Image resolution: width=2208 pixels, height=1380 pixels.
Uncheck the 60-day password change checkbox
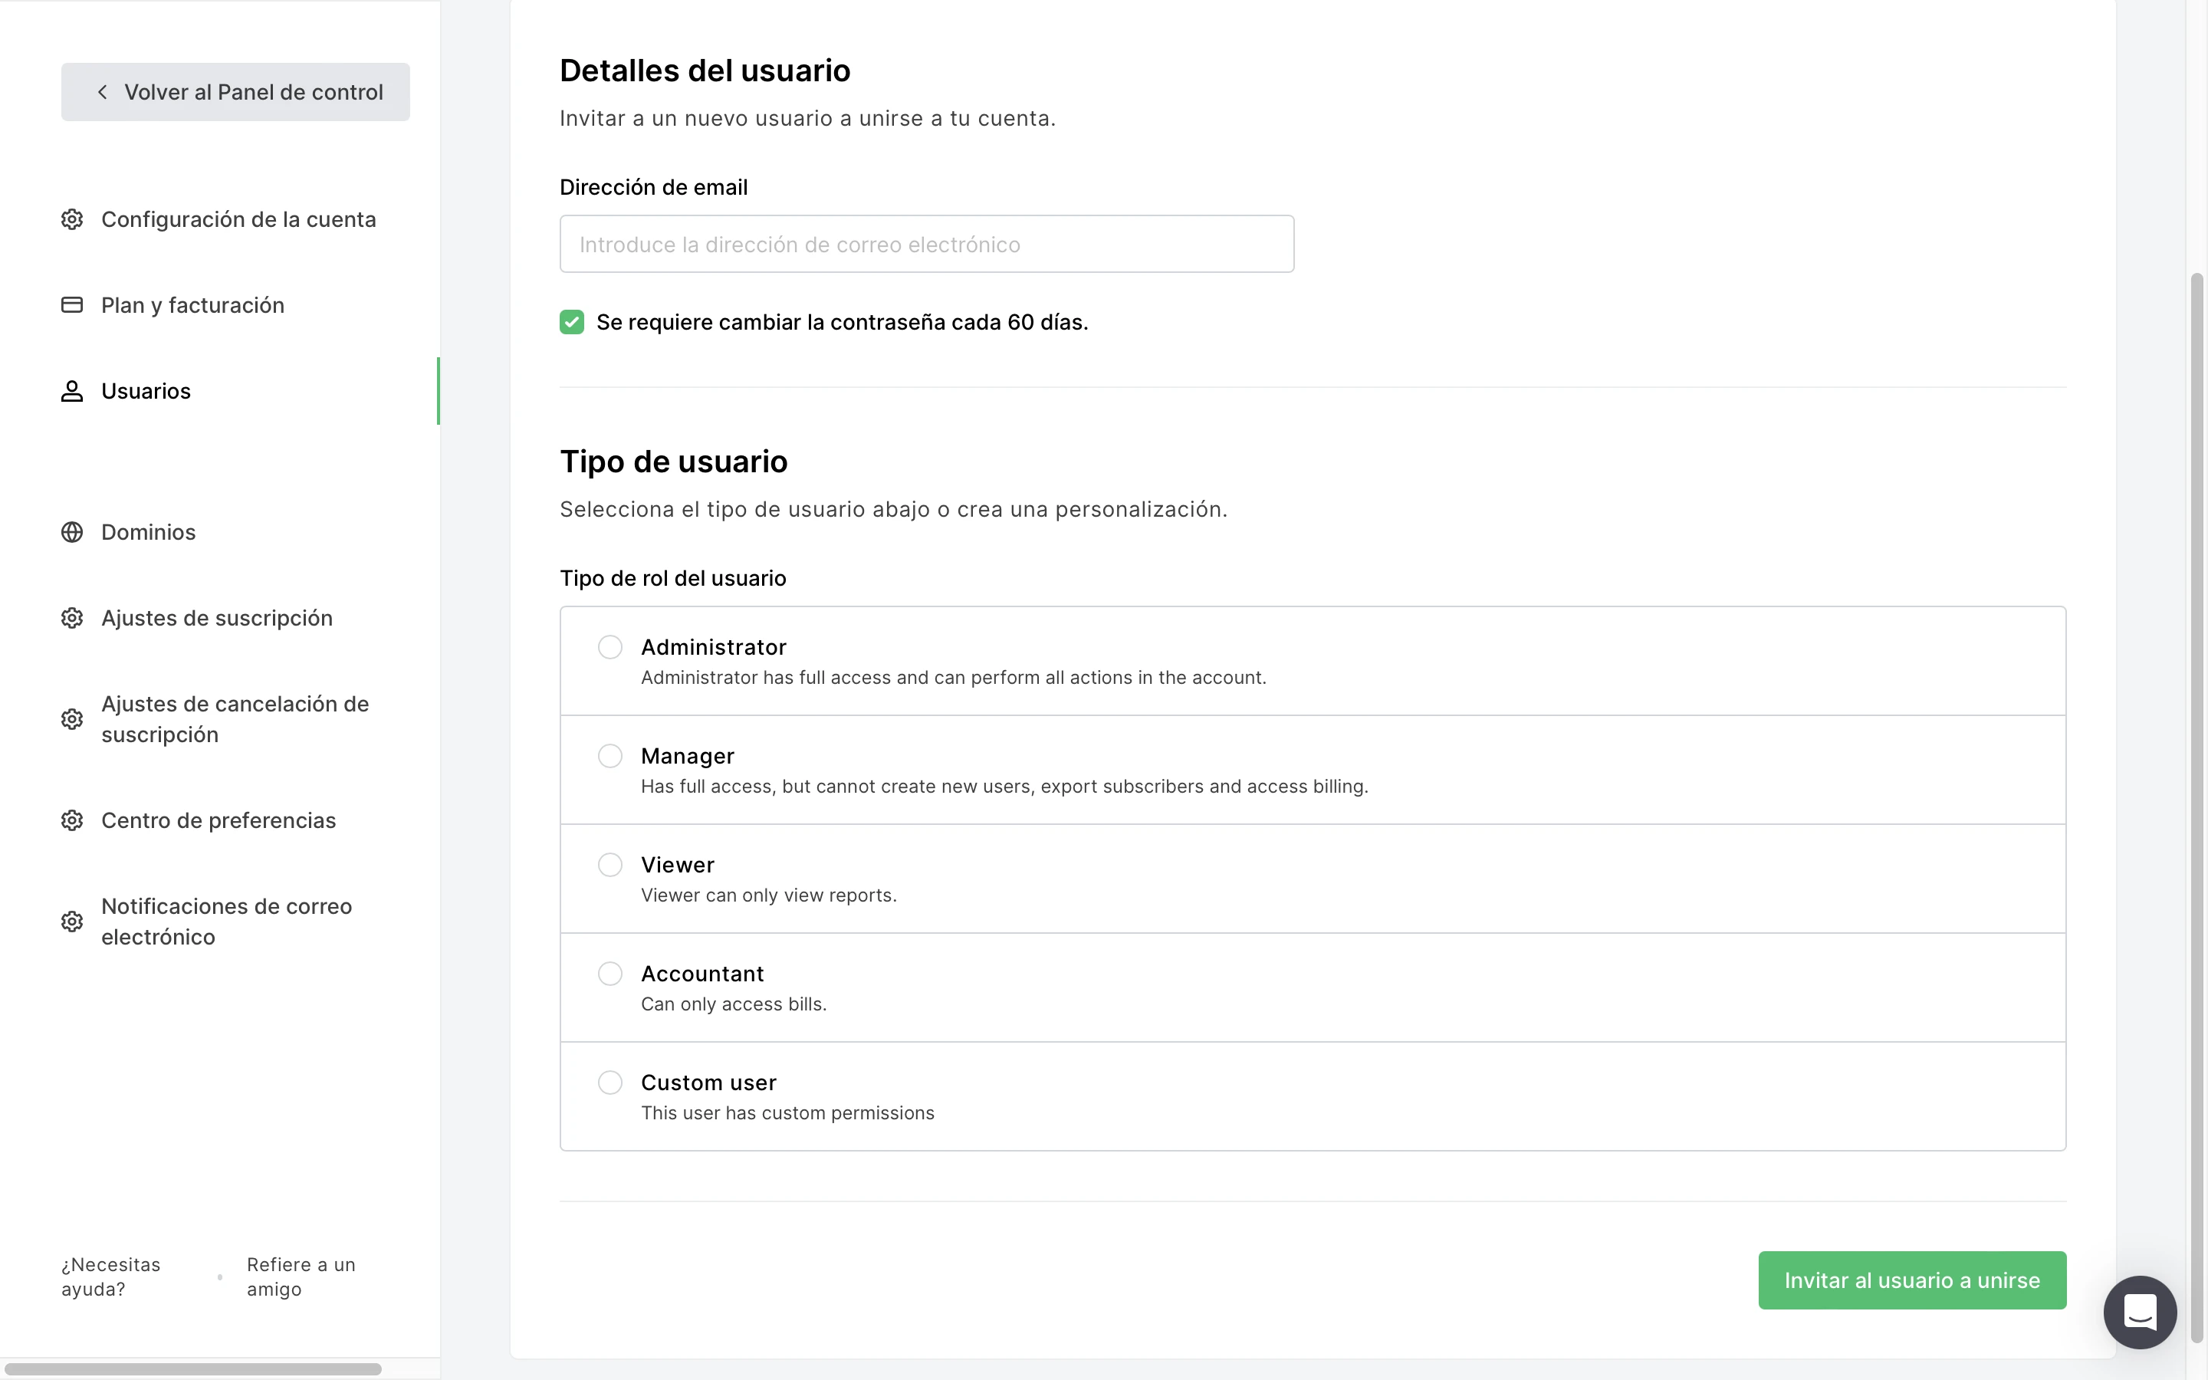572,322
